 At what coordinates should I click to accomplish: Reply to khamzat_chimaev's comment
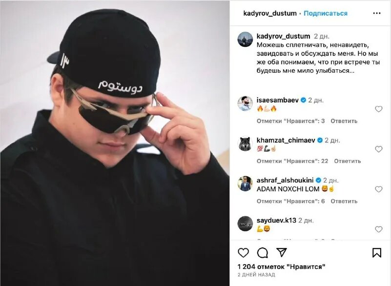pos(348,161)
